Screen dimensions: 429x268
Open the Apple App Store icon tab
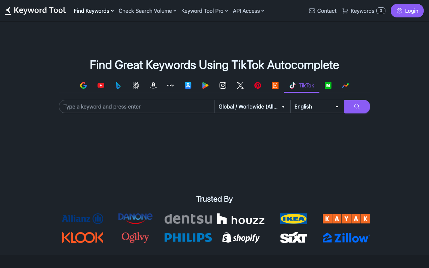188,85
